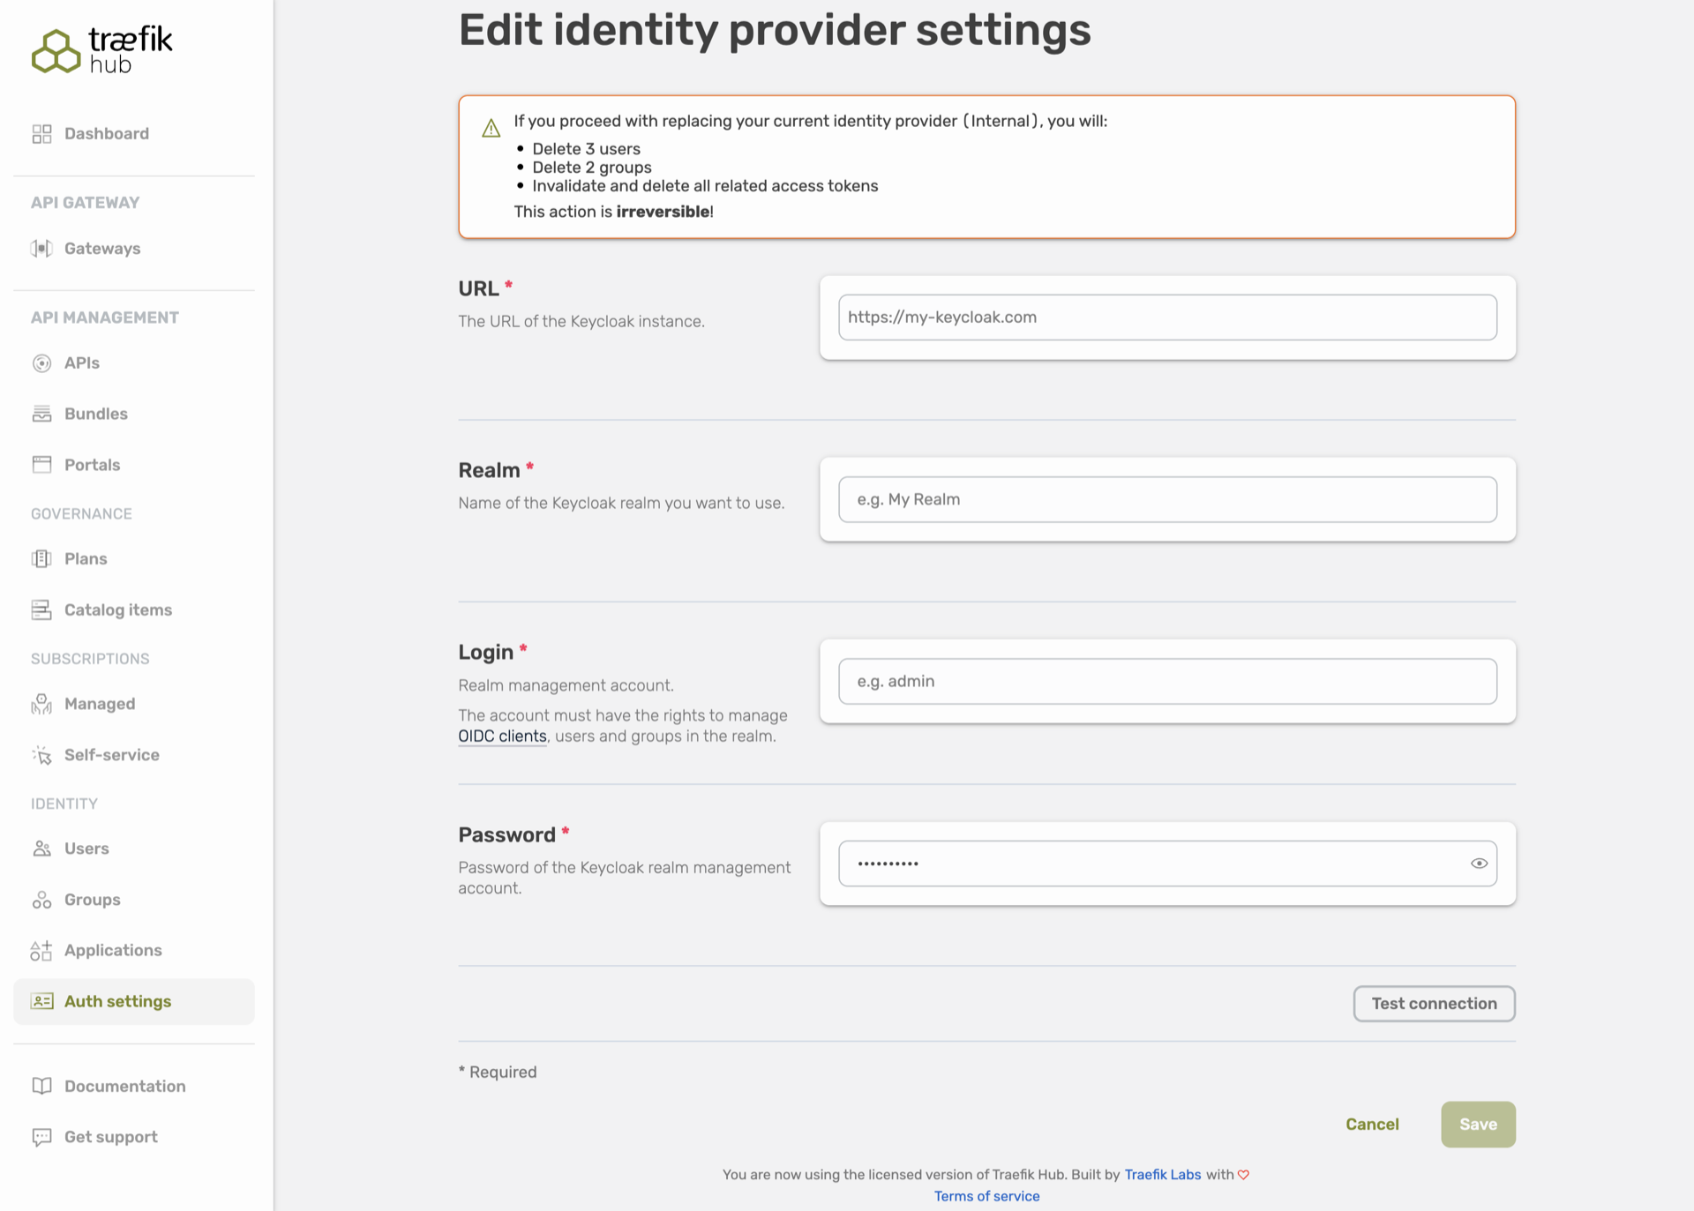Click the green Save button
1694x1211 pixels.
pos(1479,1125)
